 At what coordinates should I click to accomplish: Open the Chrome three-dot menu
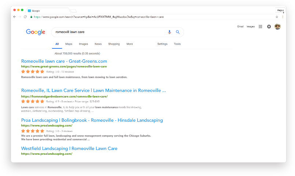pyautogui.click(x=283, y=17)
